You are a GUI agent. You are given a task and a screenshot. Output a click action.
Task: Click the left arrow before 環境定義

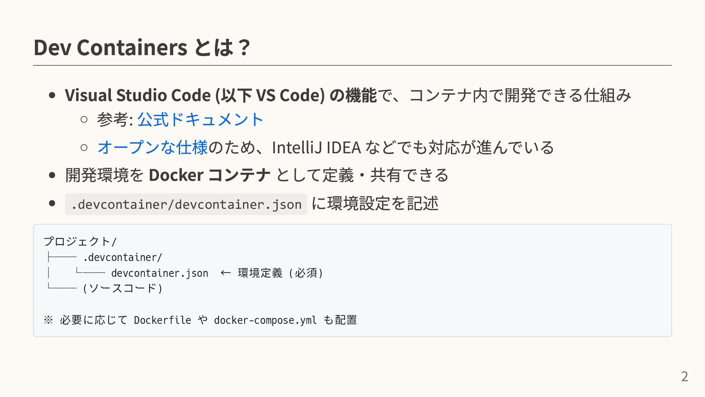tap(225, 273)
